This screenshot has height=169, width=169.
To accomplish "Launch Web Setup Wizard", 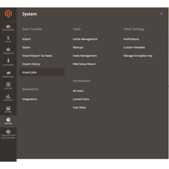I will pyautogui.click(x=84, y=64).
